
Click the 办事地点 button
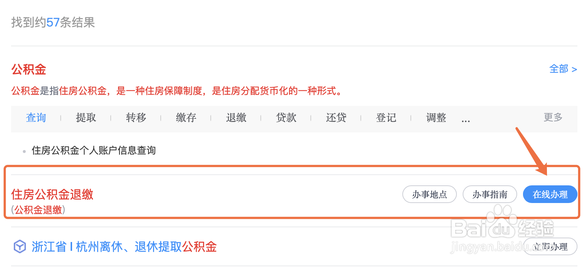pos(430,194)
